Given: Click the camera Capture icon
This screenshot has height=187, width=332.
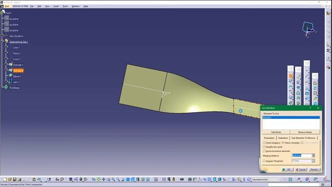Looking at the screenshot, I should [x=182, y=180].
